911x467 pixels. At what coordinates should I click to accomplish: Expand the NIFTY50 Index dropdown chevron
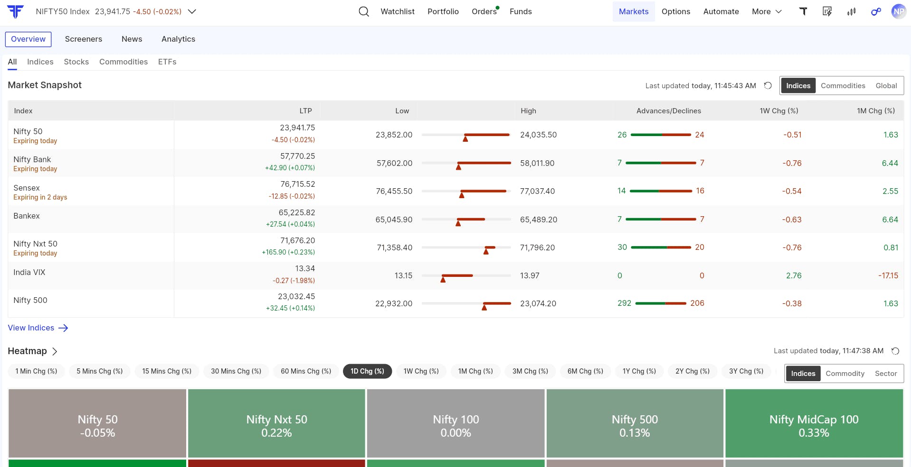coord(192,11)
